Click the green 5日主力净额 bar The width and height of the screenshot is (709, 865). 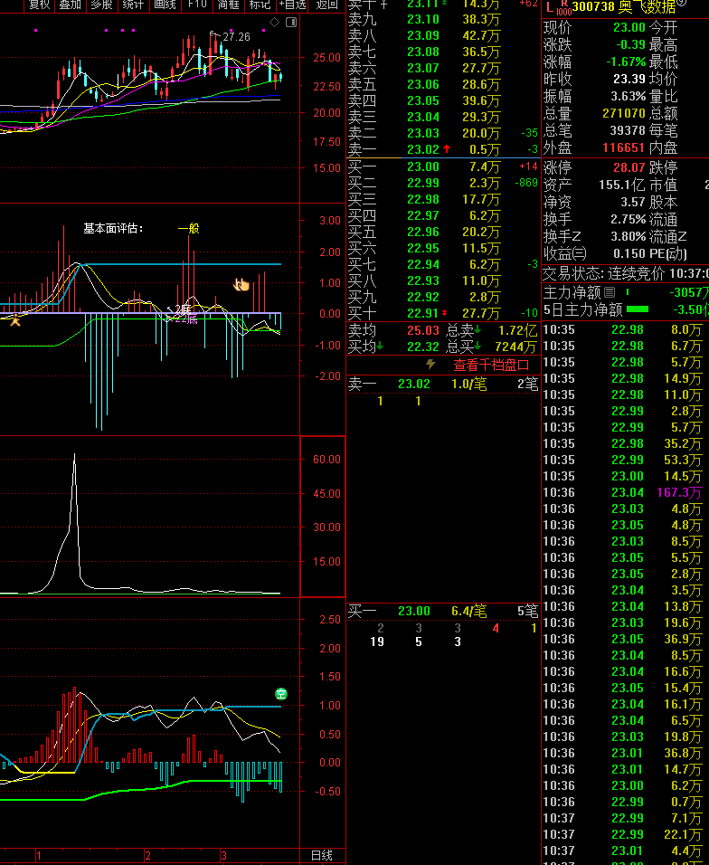click(638, 309)
